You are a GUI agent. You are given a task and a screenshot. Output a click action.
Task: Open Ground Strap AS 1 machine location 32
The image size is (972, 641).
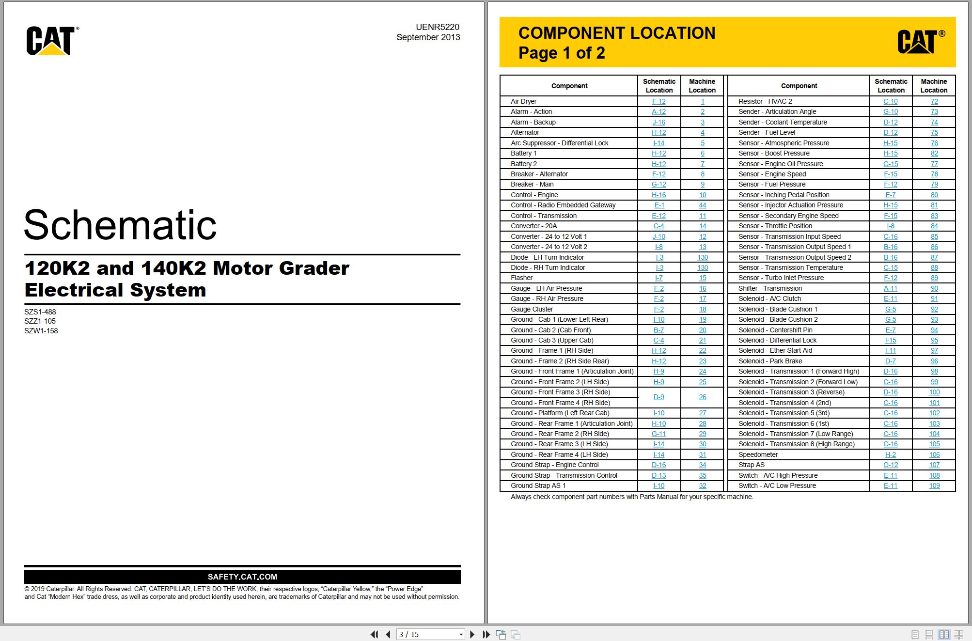[x=703, y=485]
